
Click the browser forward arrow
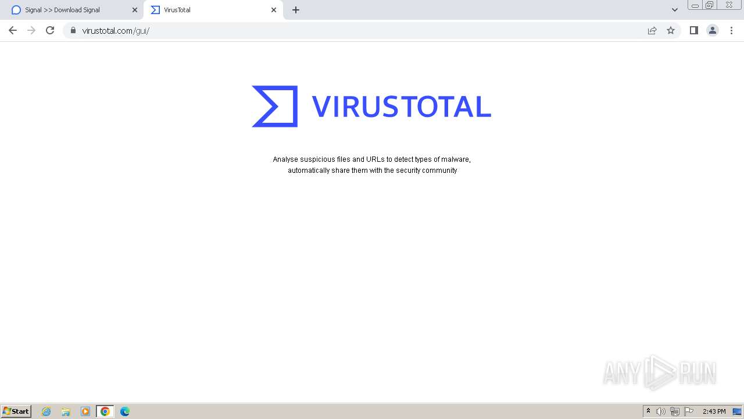[x=31, y=30]
